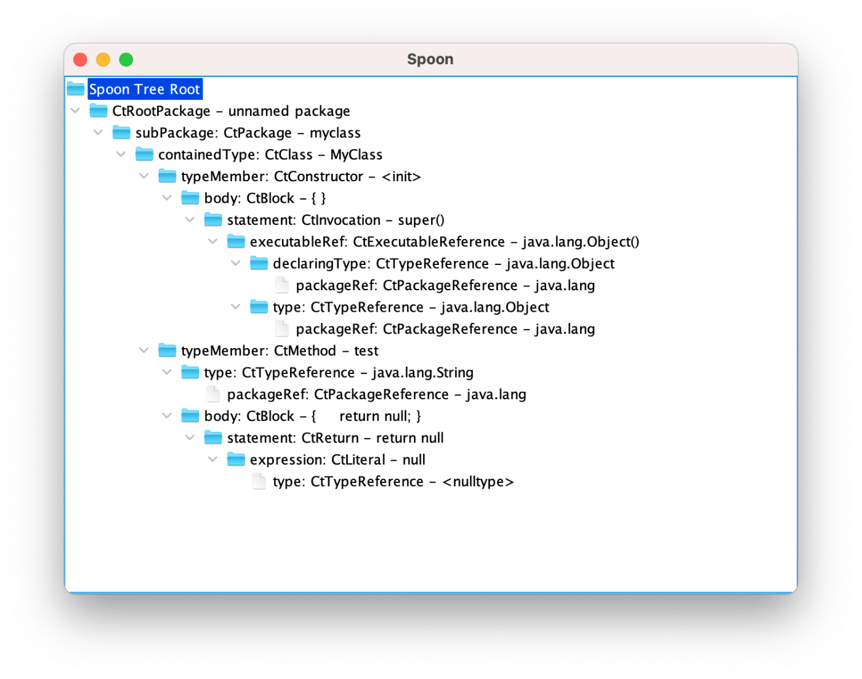The image size is (862, 679).
Task: Close the Spoon window
Action: point(80,59)
